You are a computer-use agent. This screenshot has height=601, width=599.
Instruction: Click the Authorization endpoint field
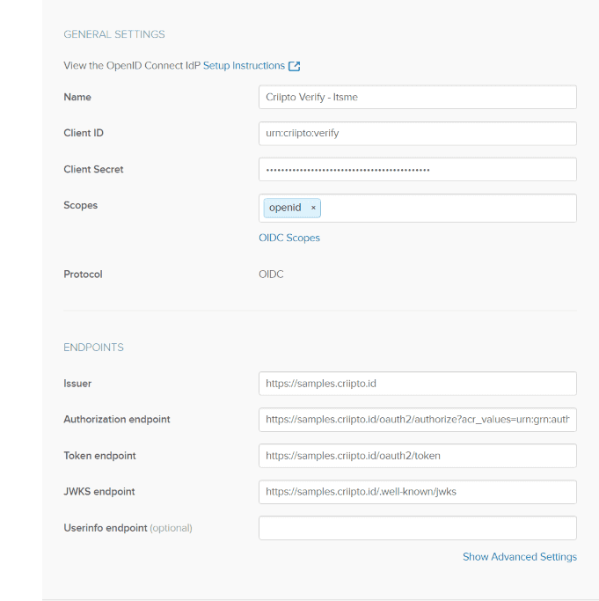[x=417, y=420]
